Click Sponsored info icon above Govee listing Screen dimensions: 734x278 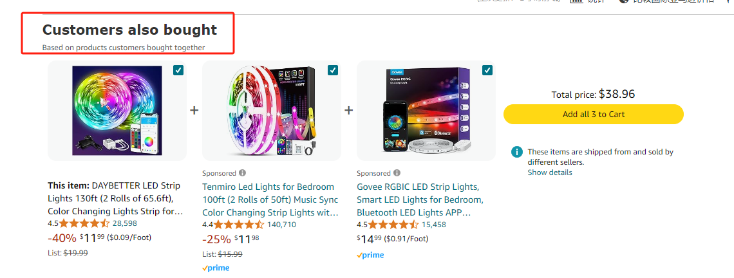tap(397, 173)
